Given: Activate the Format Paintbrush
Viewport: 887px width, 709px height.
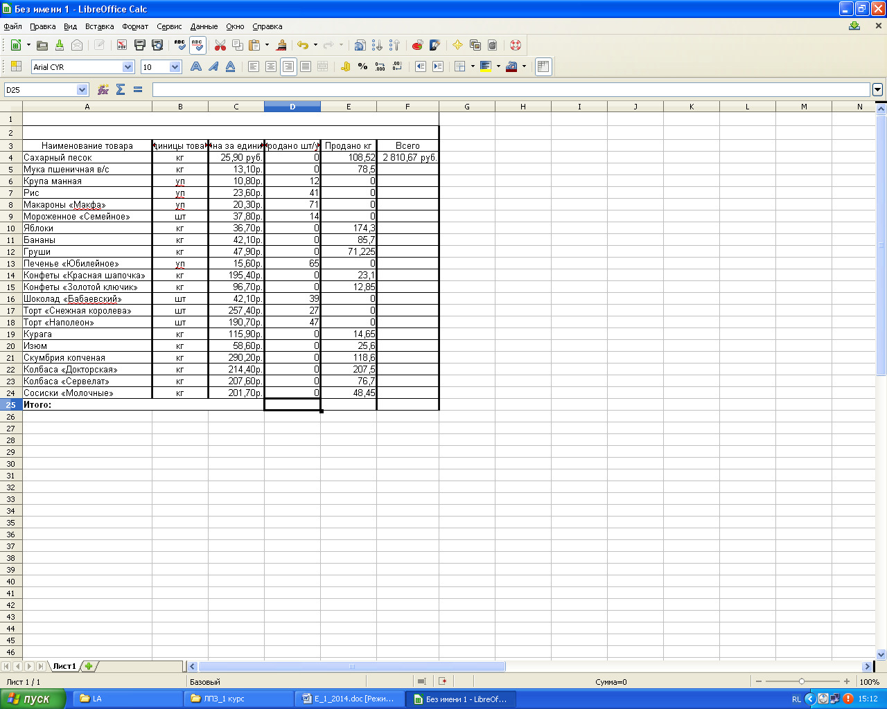Looking at the screenshot, I should 281,45.
